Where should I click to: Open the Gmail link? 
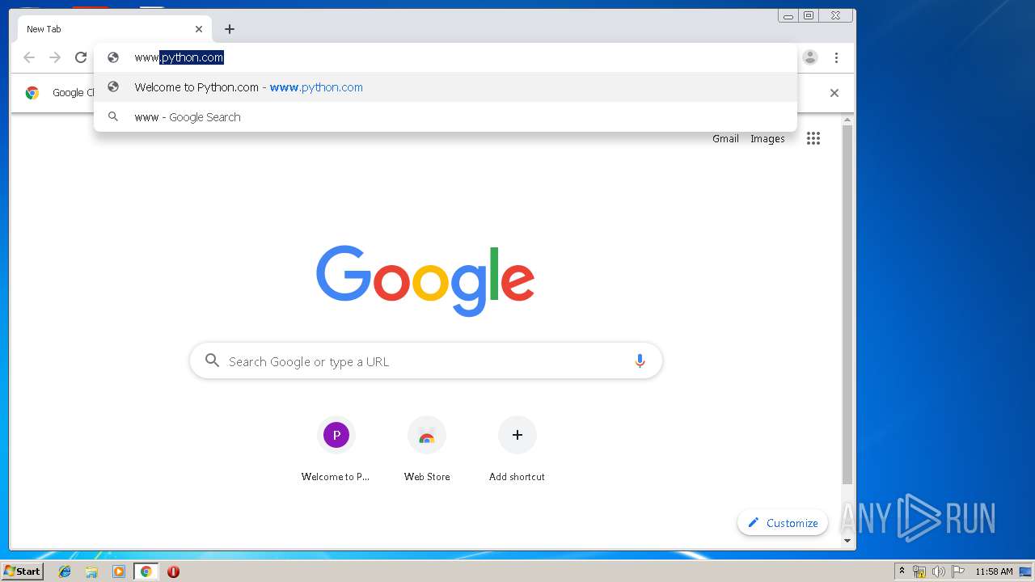[x=725, y=139]
